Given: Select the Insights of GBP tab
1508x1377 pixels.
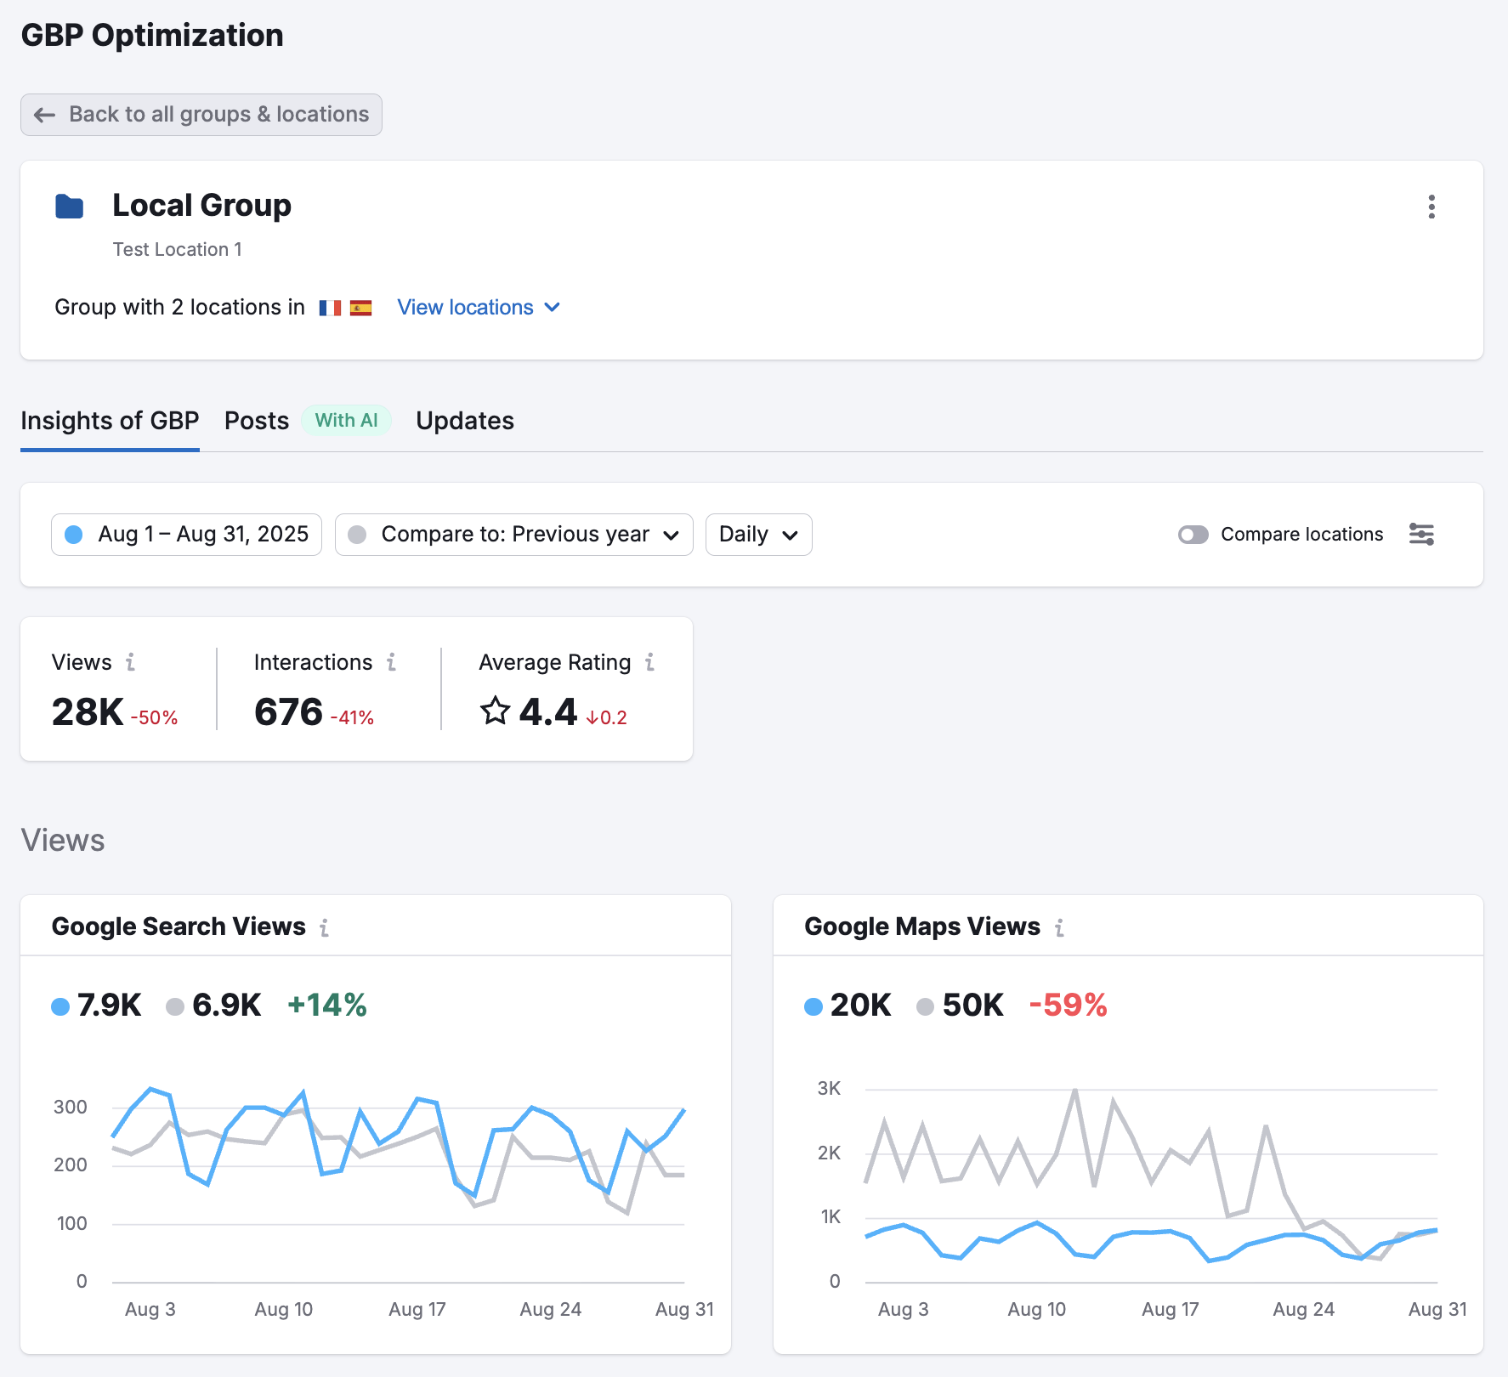Looking at the screenshot, I should click(x=110, y=421).
